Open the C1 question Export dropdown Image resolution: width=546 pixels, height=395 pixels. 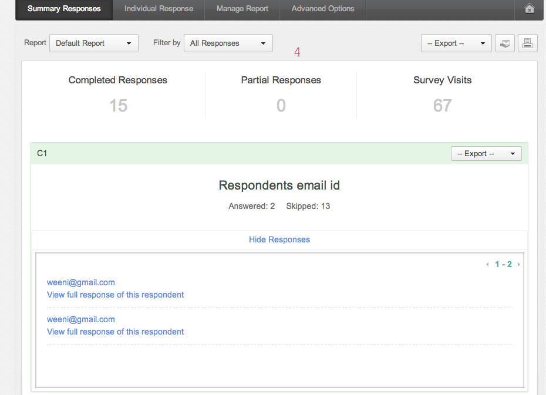pyautogui.click(x=486, y=154)
